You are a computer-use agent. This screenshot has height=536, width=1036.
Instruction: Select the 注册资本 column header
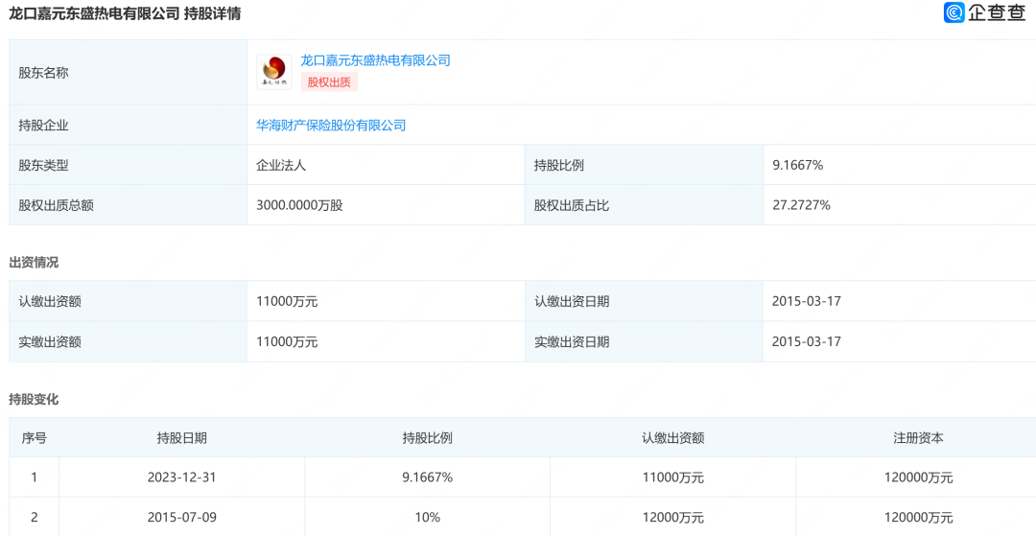(x=918, y=437)
